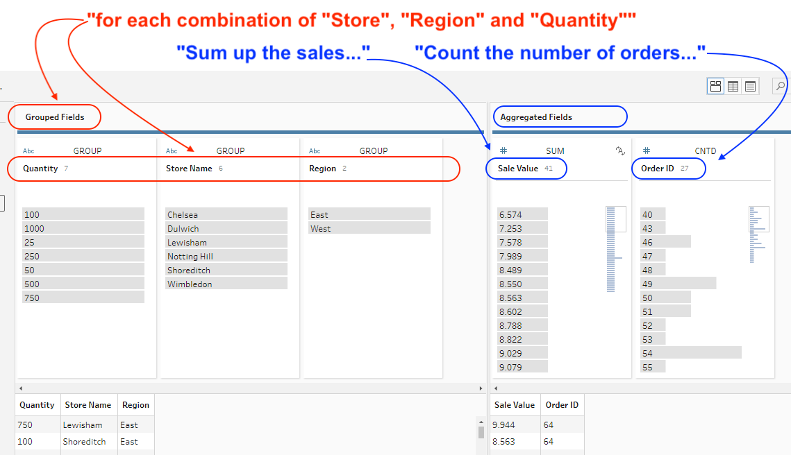Click left scroll arrow under grouped fields

20,388
